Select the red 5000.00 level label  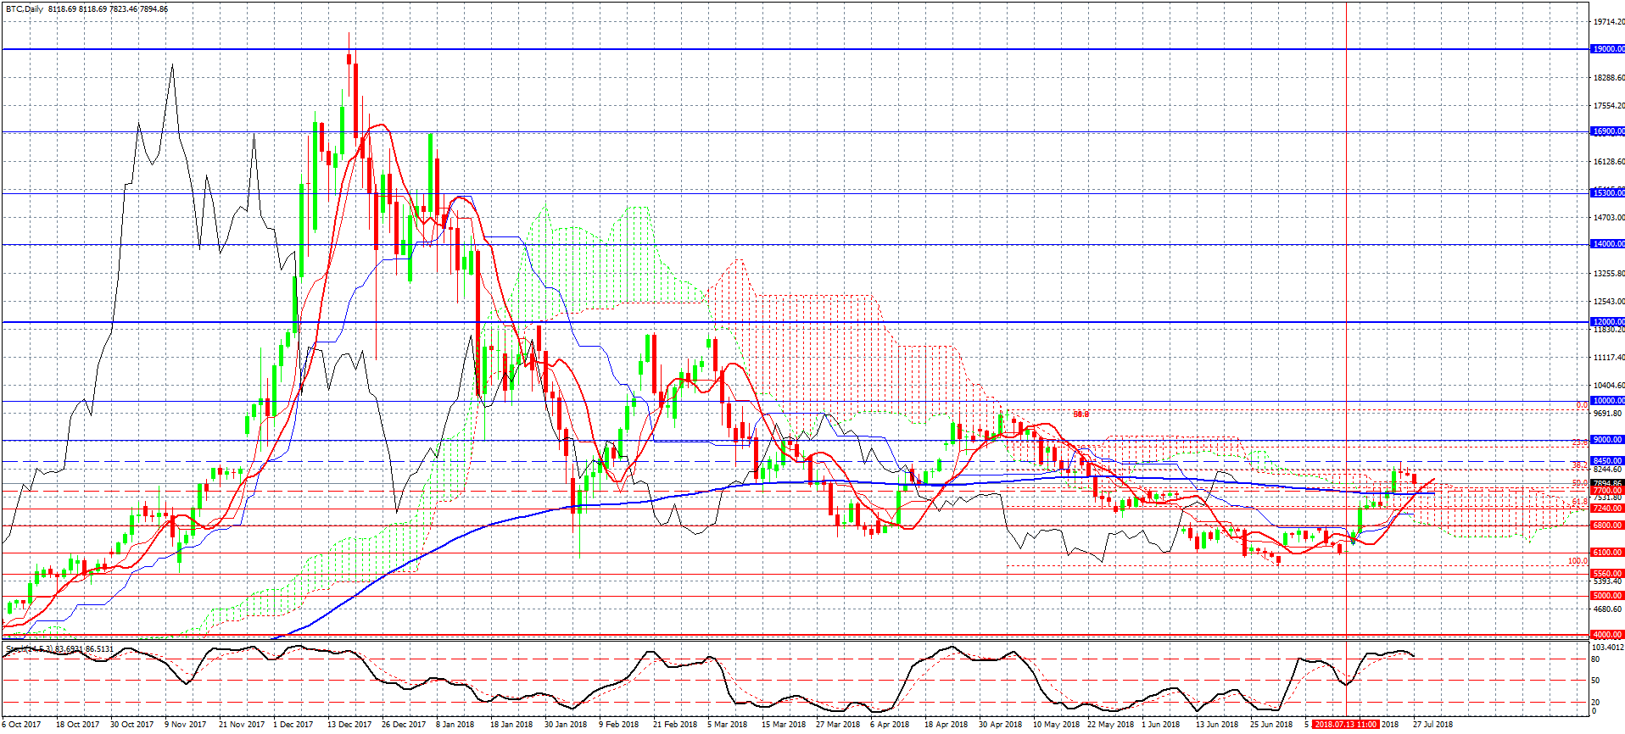[1607, 596]
